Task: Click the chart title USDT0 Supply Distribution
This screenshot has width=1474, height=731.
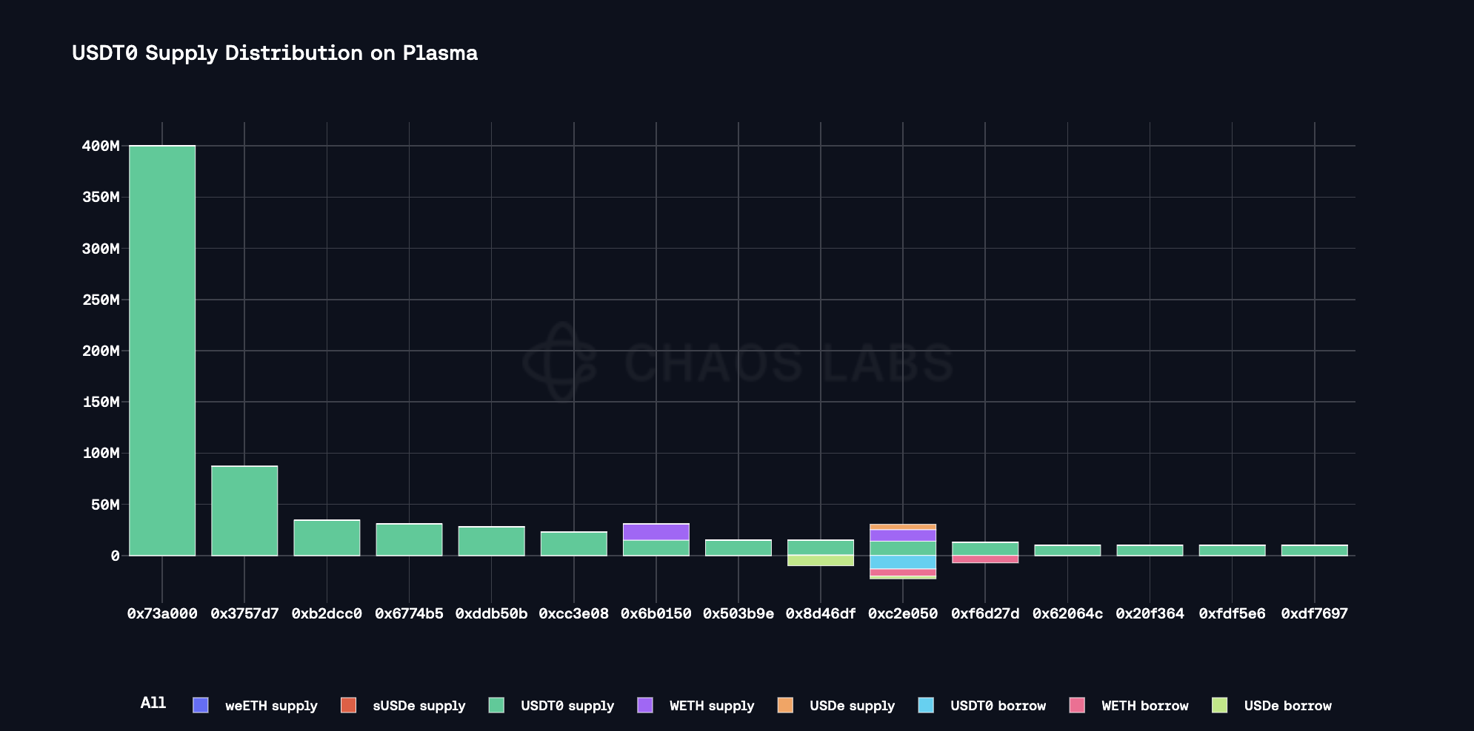Action: click(x=275, y=53)
